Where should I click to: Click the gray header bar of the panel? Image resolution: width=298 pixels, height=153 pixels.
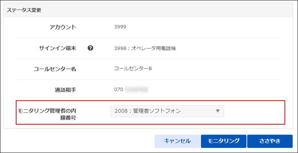point(148,10)
